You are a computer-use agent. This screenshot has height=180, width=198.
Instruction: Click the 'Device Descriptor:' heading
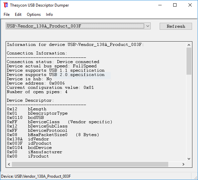[30, 100]
